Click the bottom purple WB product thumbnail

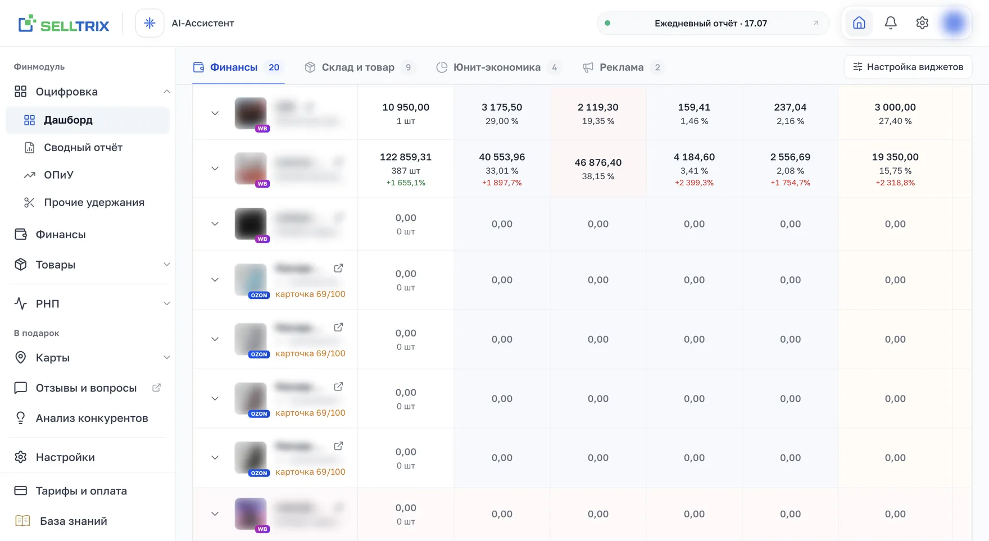point(251,514)
